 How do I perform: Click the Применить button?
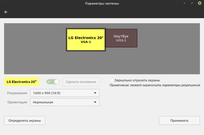[x=179, y=120]
